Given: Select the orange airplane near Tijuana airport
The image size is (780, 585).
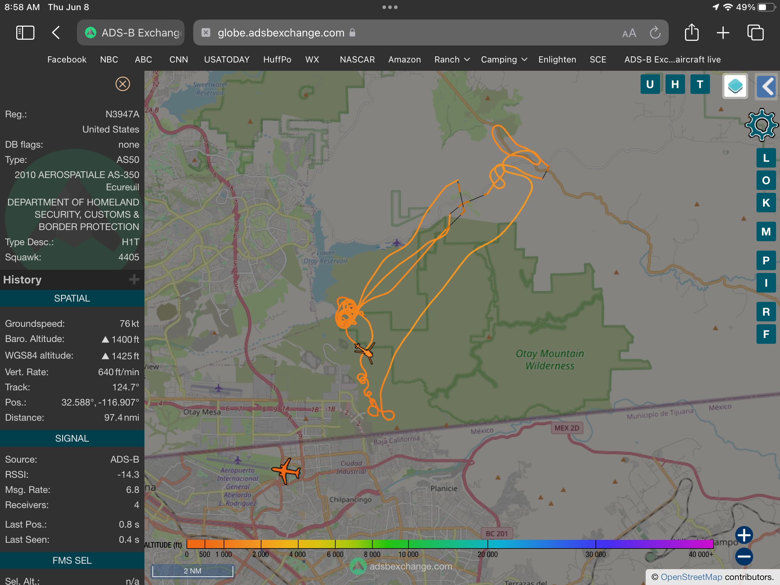Looking at the screenshot, I should click(286, 471).
